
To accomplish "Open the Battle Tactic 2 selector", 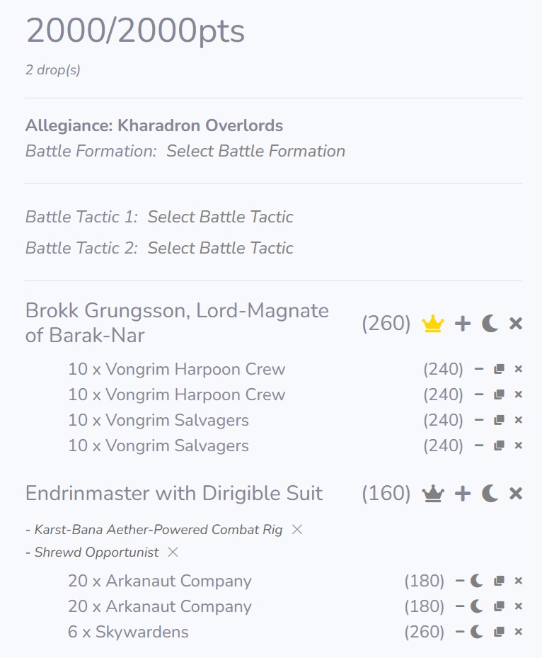I will click(220, 248).
